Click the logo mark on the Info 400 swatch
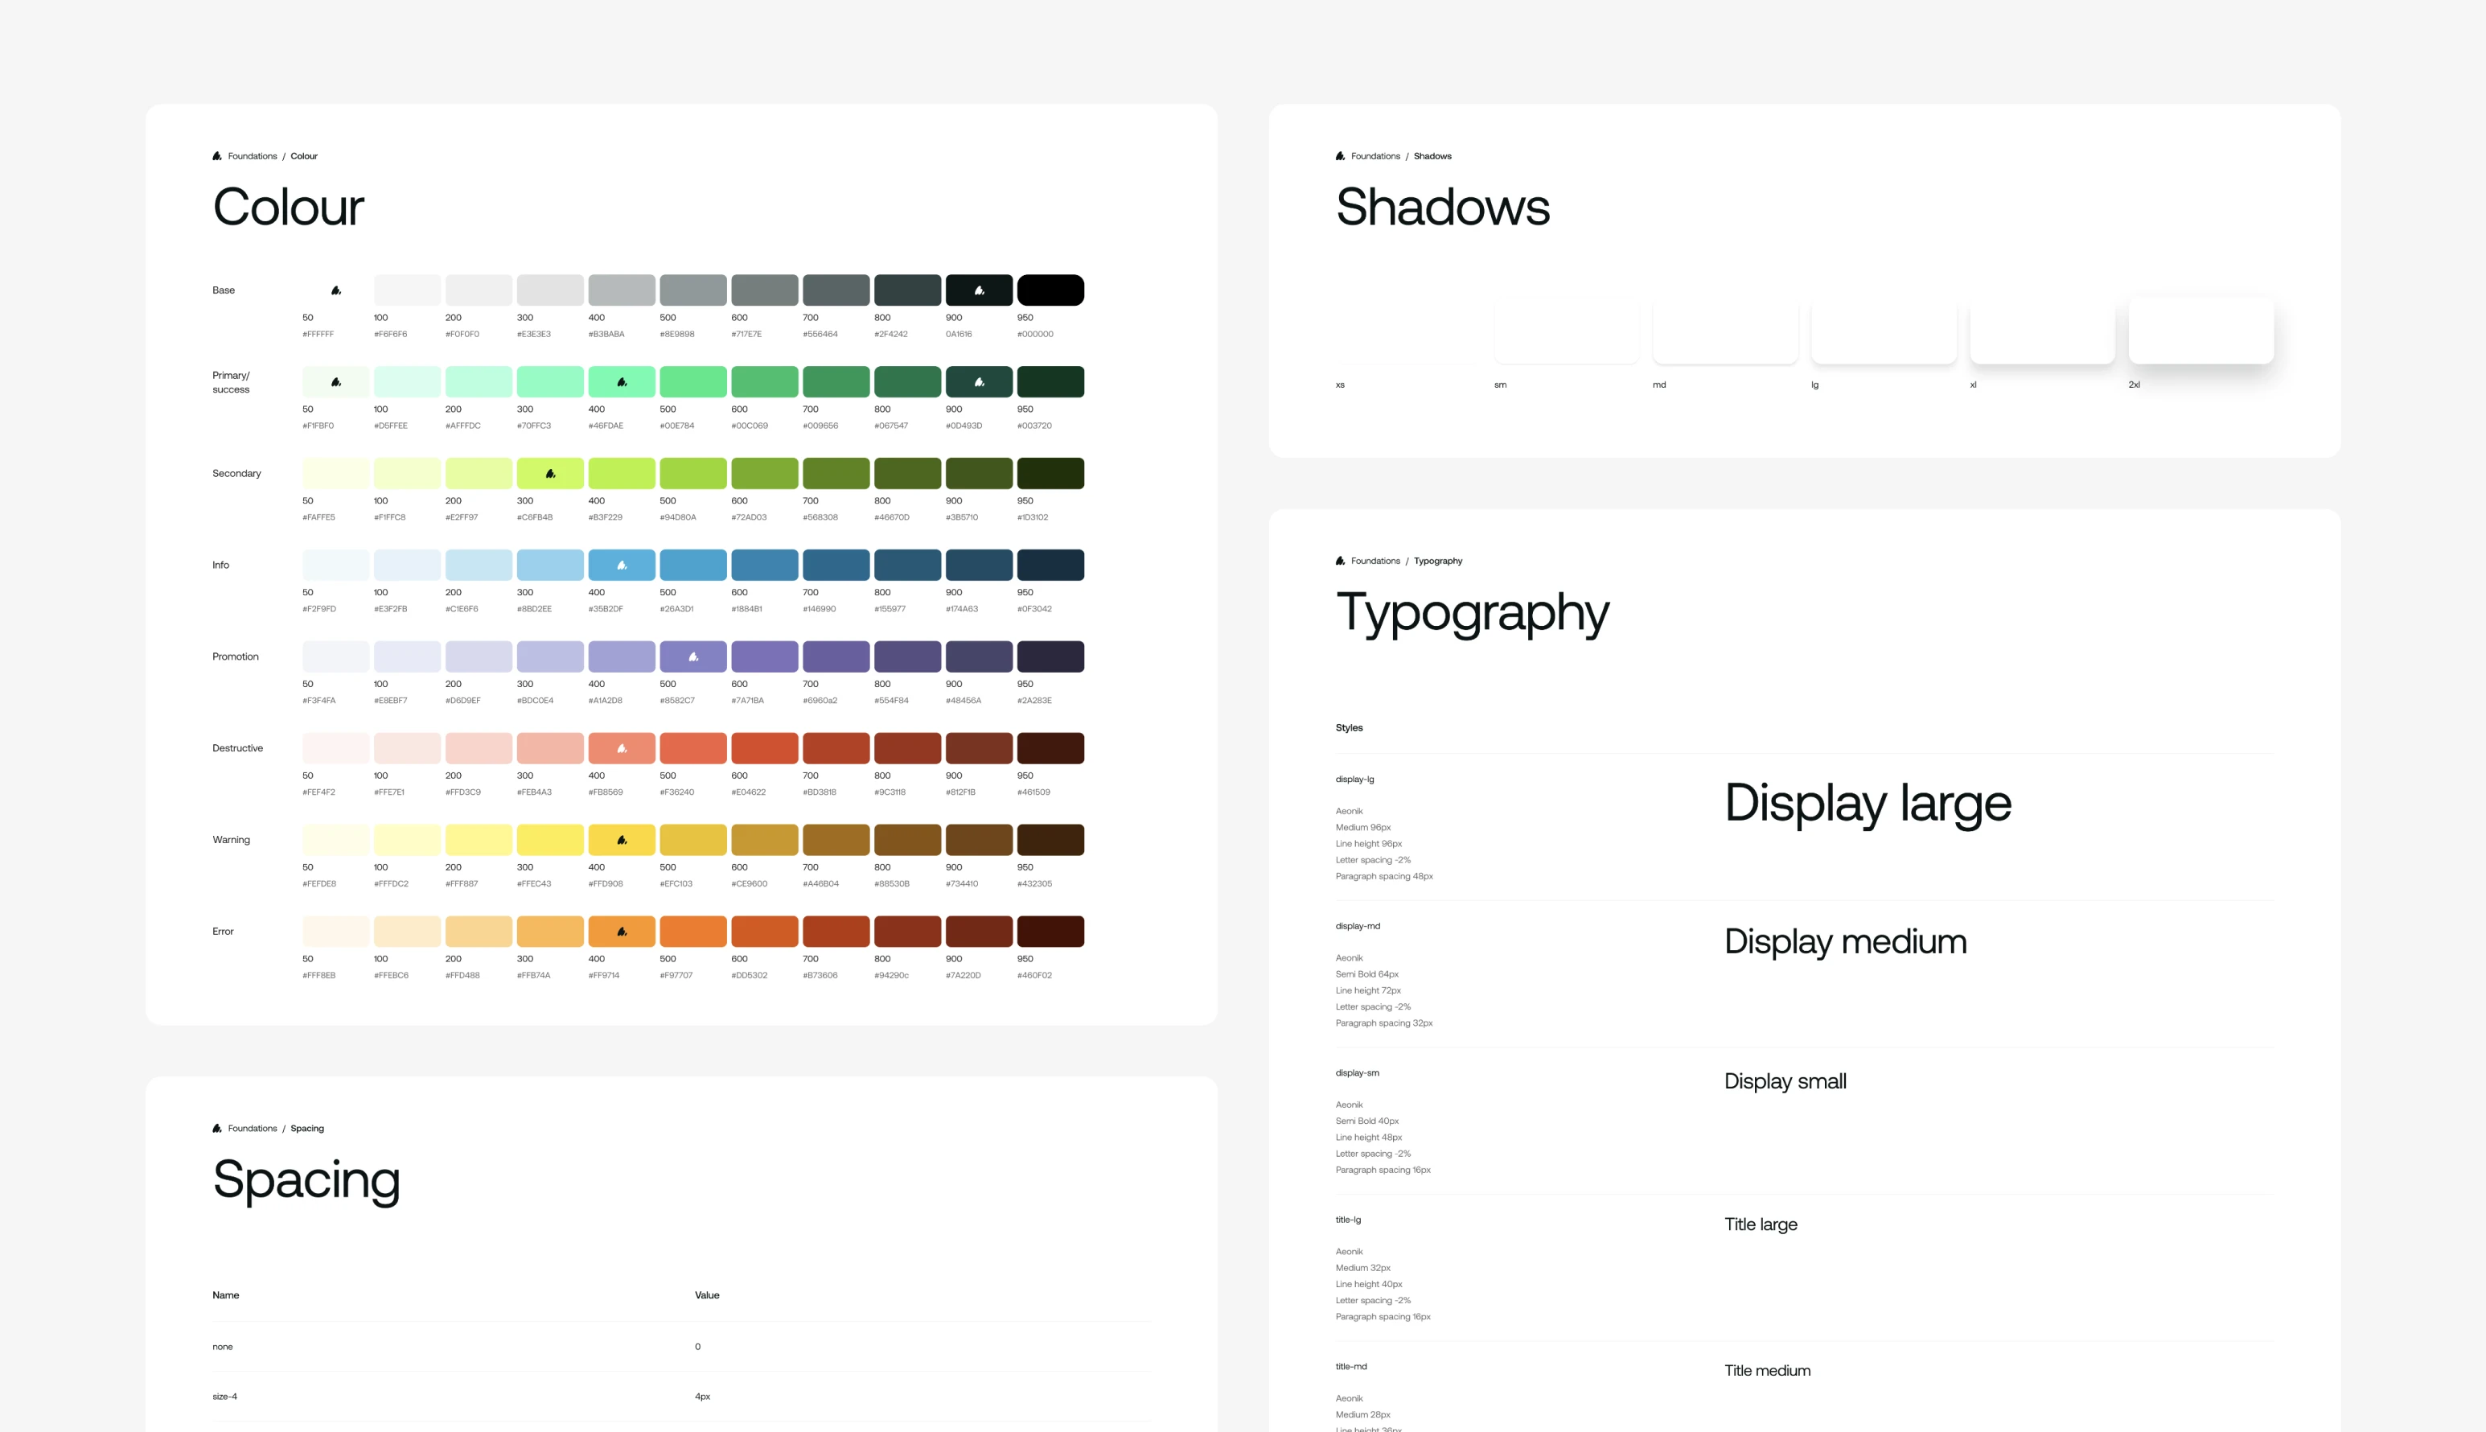Image resolution: width=2486 pixels, height=1432 pixels. (x=621, y=566)
